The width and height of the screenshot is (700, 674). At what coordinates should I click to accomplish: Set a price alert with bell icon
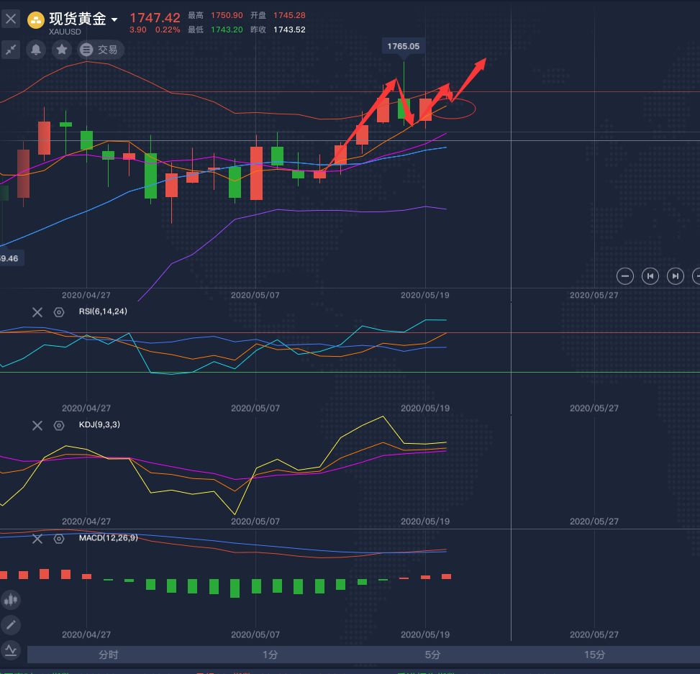36,50
